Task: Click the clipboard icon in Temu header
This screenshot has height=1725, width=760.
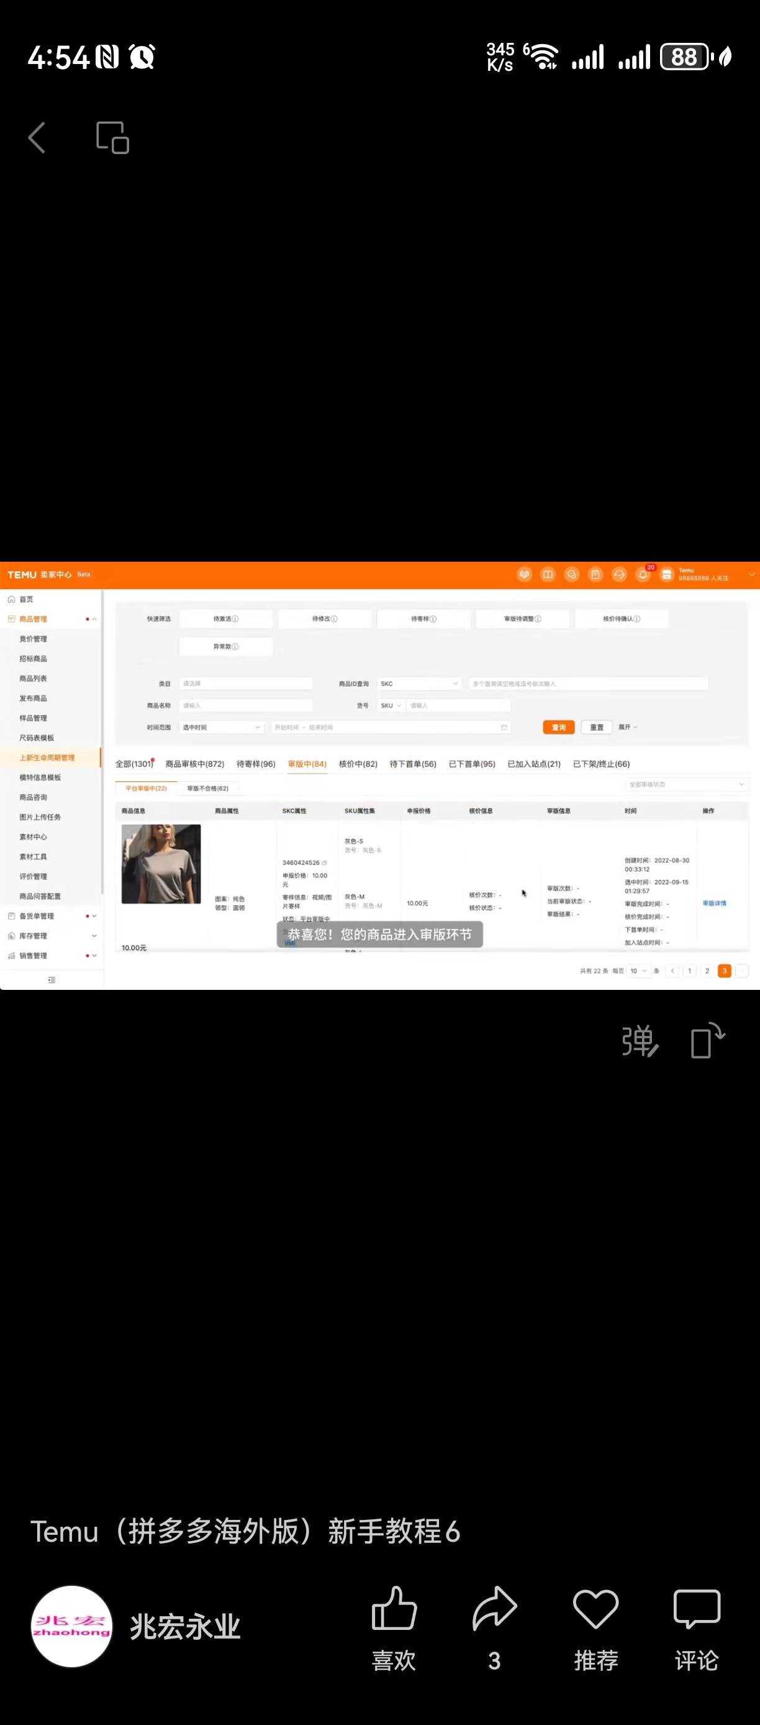Action: tap(595, 575)
